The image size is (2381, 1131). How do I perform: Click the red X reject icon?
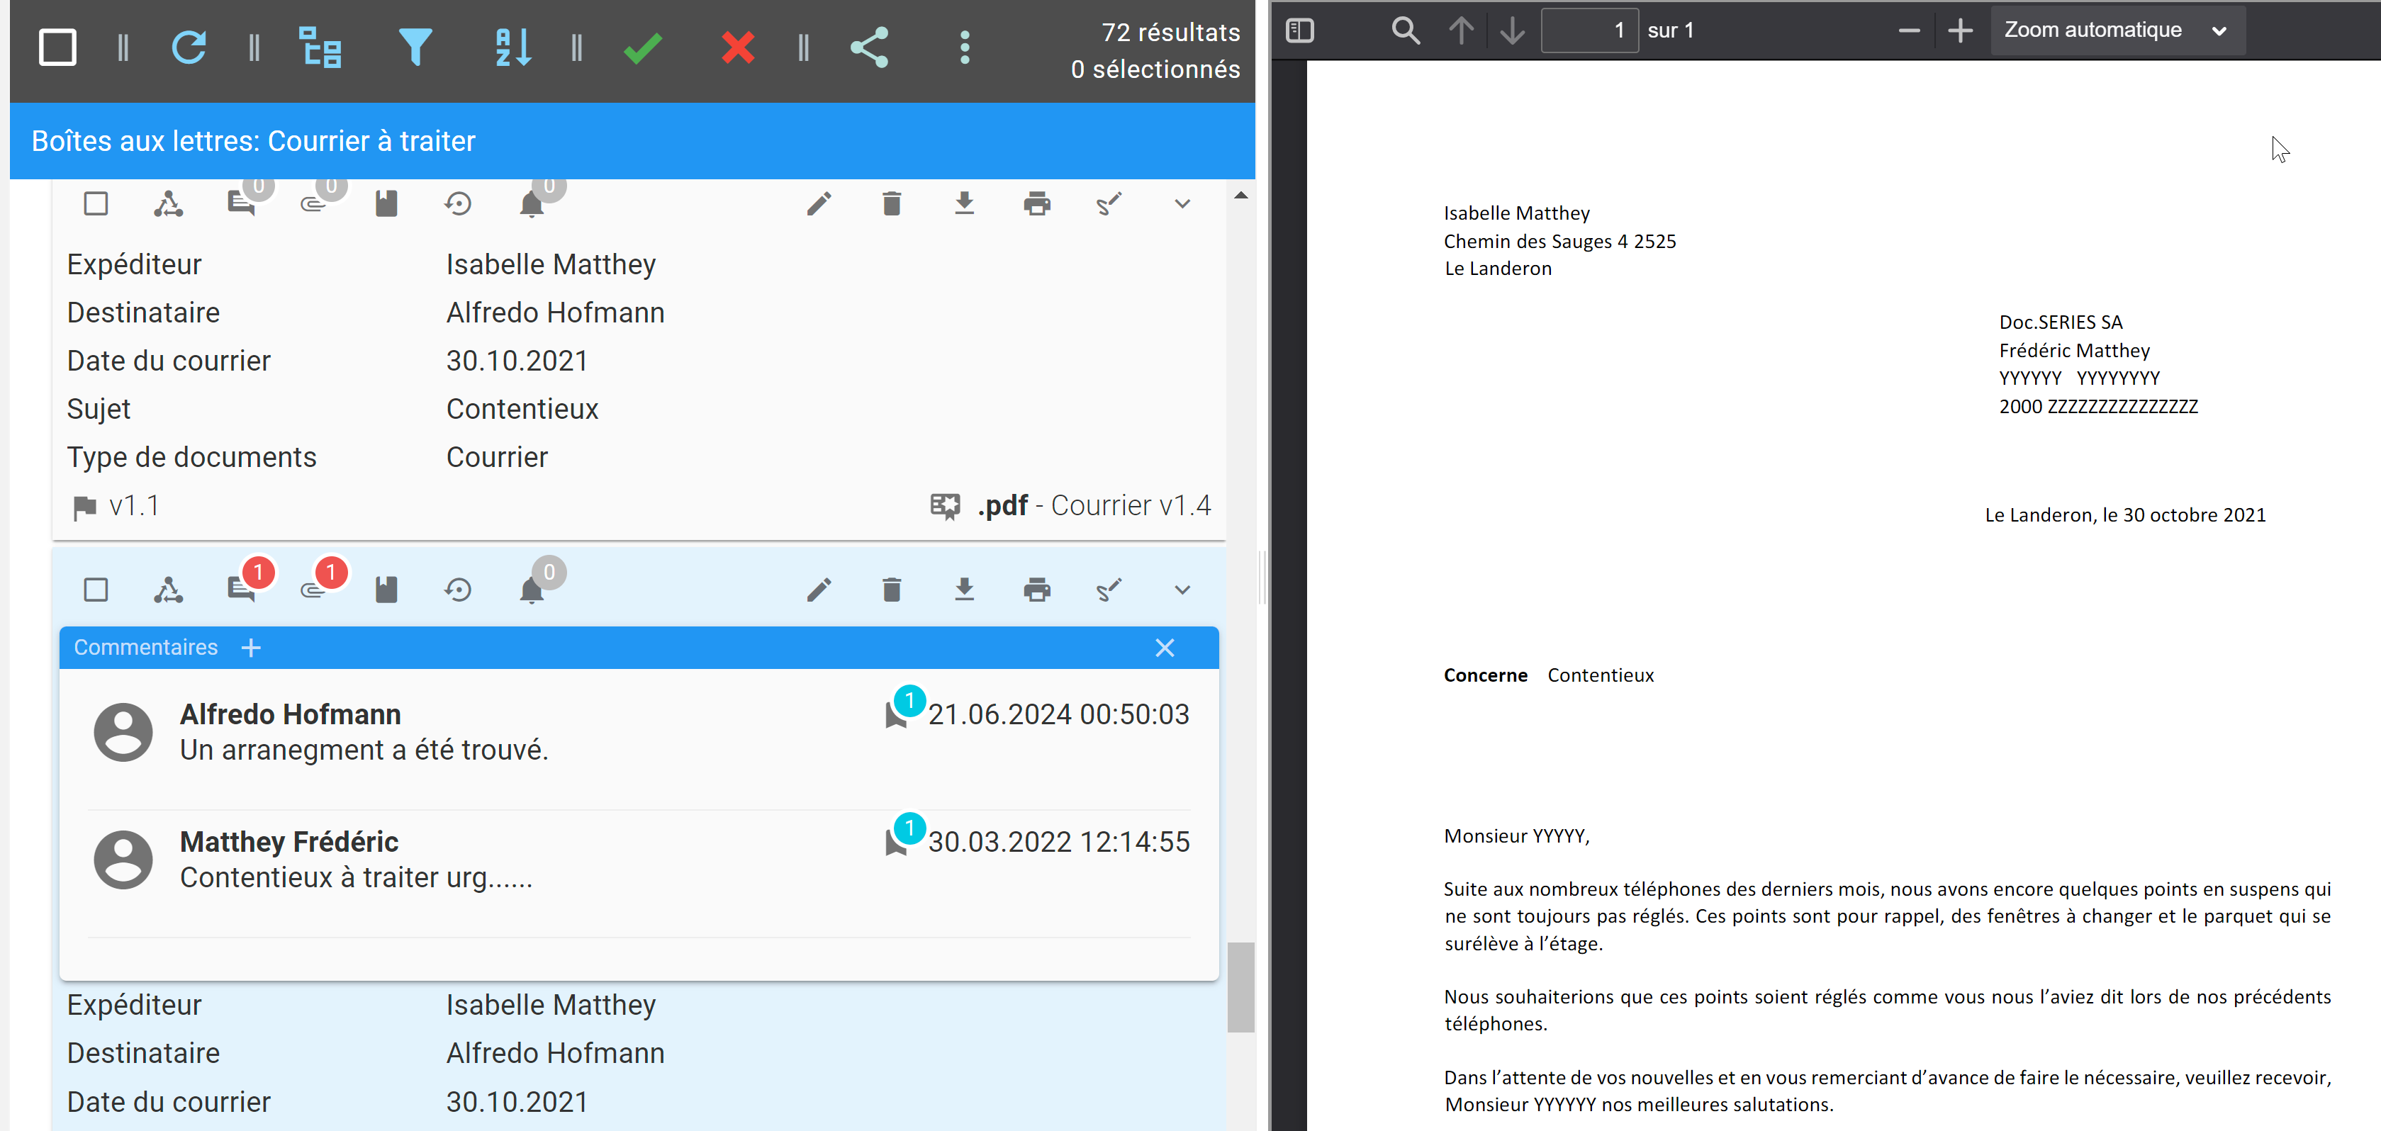point(738,47)
